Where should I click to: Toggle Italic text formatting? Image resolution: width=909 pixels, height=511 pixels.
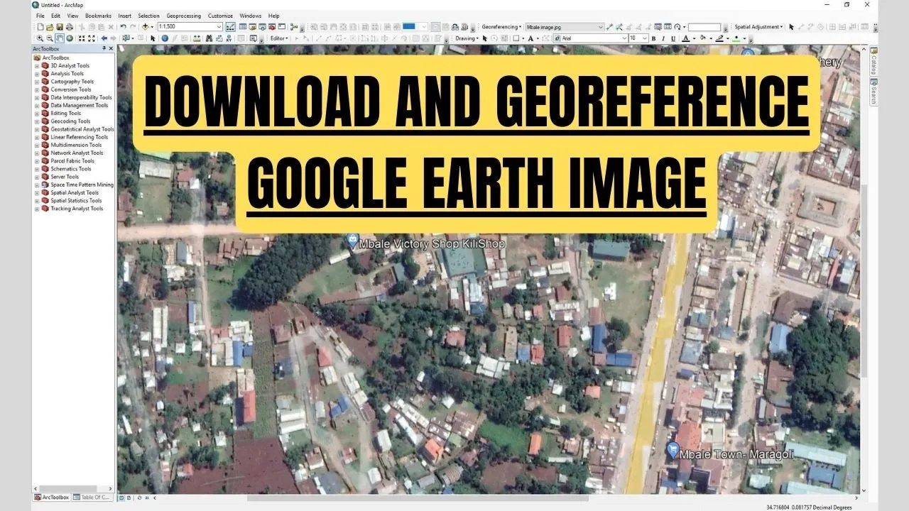(x=663, y=38)
